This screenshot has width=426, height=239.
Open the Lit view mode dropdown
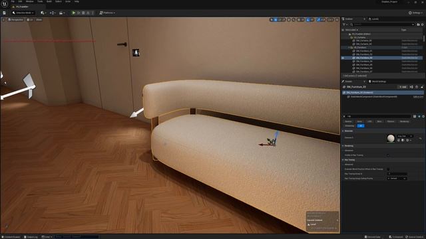point(30,20)
